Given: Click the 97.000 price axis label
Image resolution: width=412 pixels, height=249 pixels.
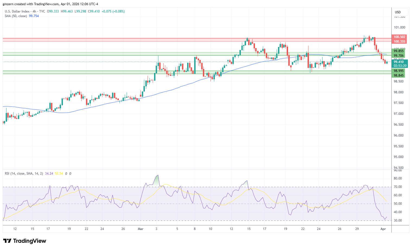Looking at the screenshot, I should coord(399,114).
